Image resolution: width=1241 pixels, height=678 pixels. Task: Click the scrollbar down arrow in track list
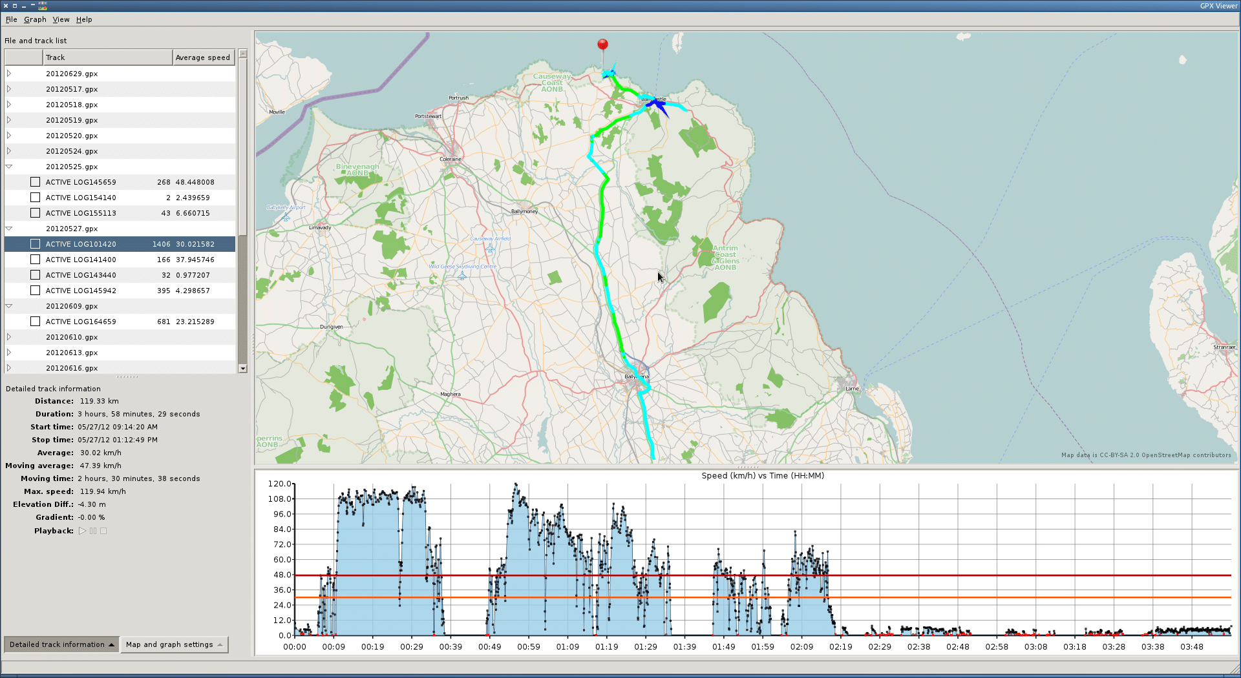243,369
